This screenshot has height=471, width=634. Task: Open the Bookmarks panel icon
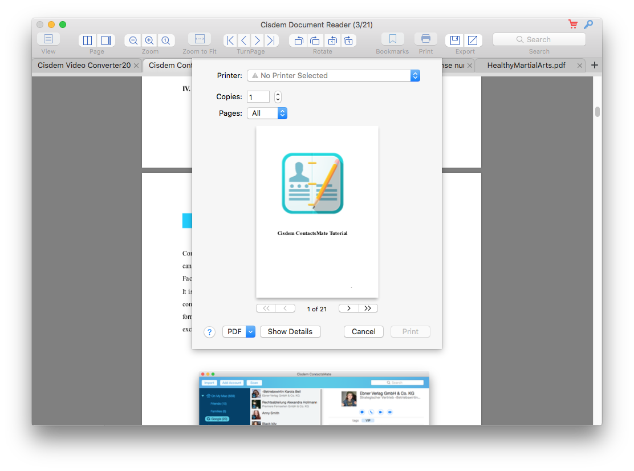(x=392, y=39)
